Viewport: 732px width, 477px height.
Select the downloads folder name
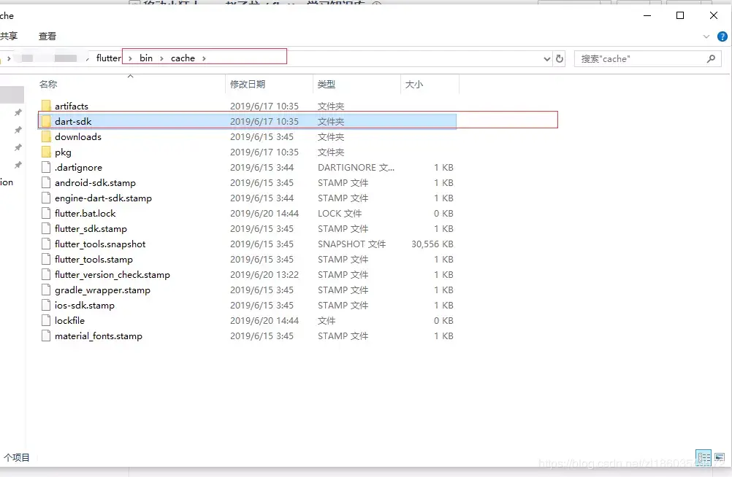click(x=78, y=136)
